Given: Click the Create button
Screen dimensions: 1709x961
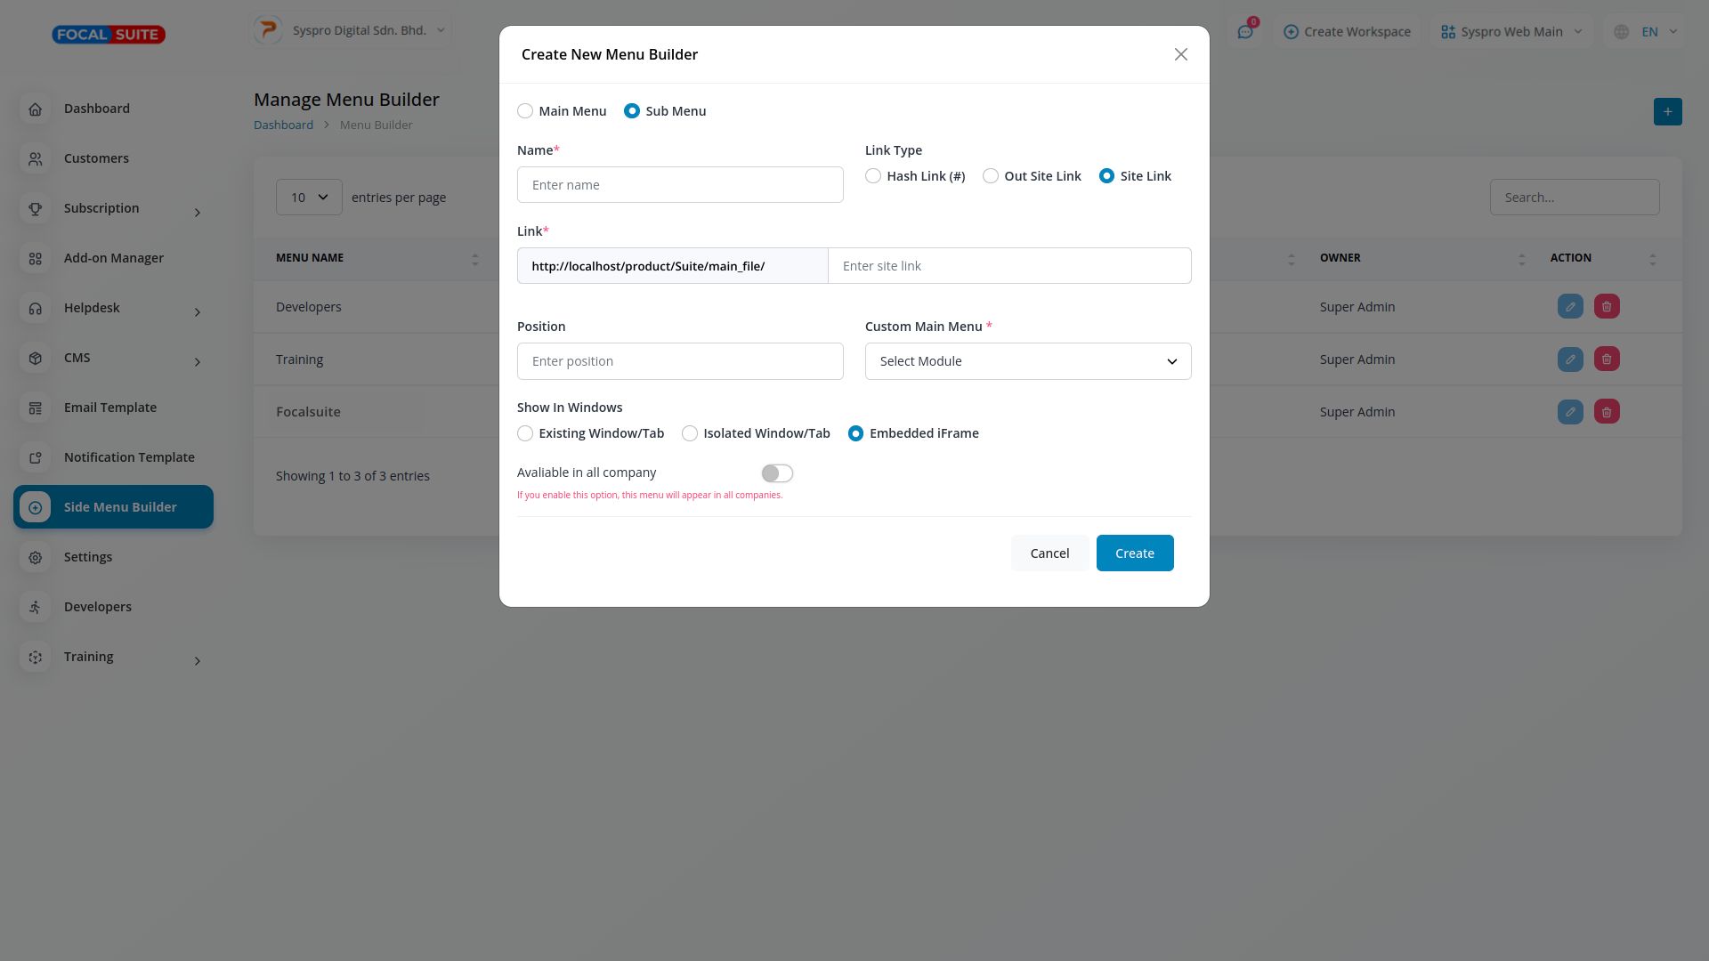Looking at the screenshot, I should tap(1134, 553).
